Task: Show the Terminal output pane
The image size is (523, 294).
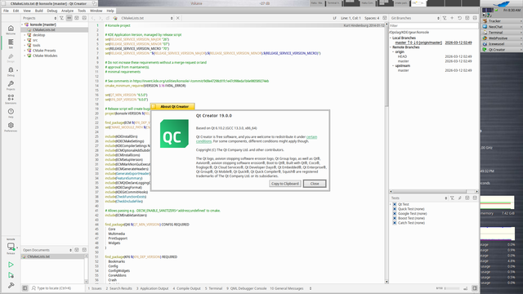Action: click(x=213, y=288)
